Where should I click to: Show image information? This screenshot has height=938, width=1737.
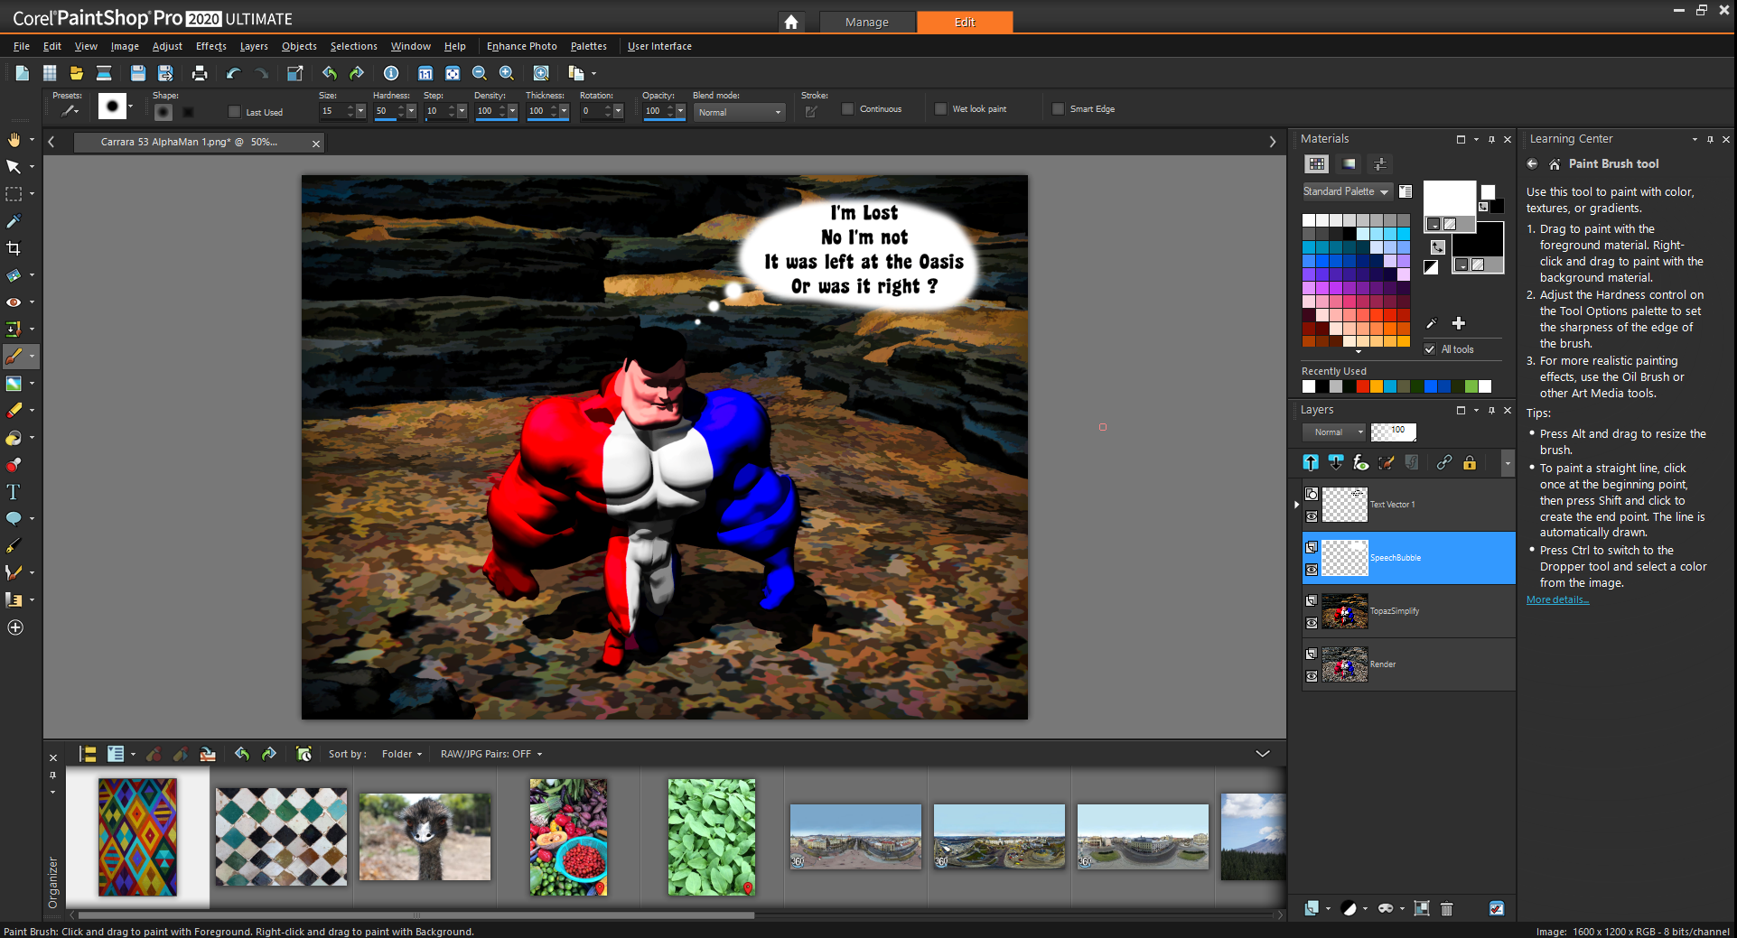pos(391,73)
